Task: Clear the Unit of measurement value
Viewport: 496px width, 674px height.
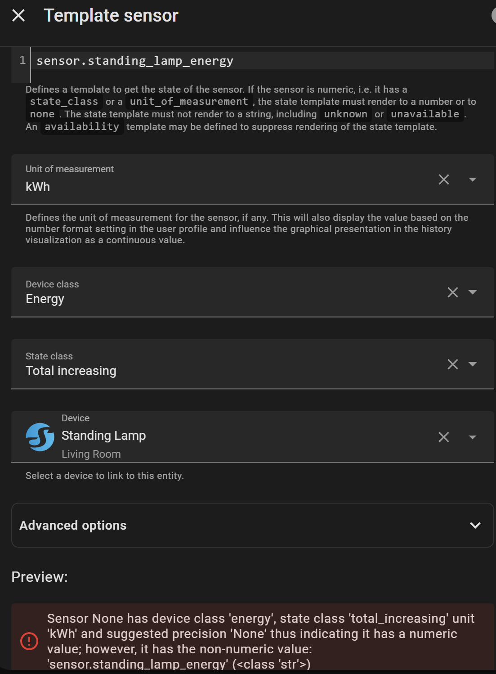Action: [x=444, y=179]
